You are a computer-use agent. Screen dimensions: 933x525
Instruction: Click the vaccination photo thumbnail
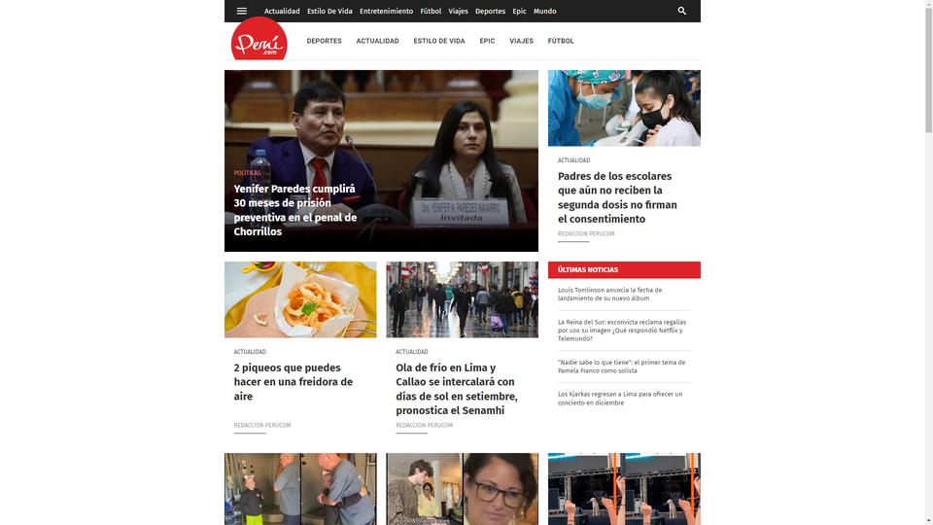pyautogui.click(x=624, y=108)
